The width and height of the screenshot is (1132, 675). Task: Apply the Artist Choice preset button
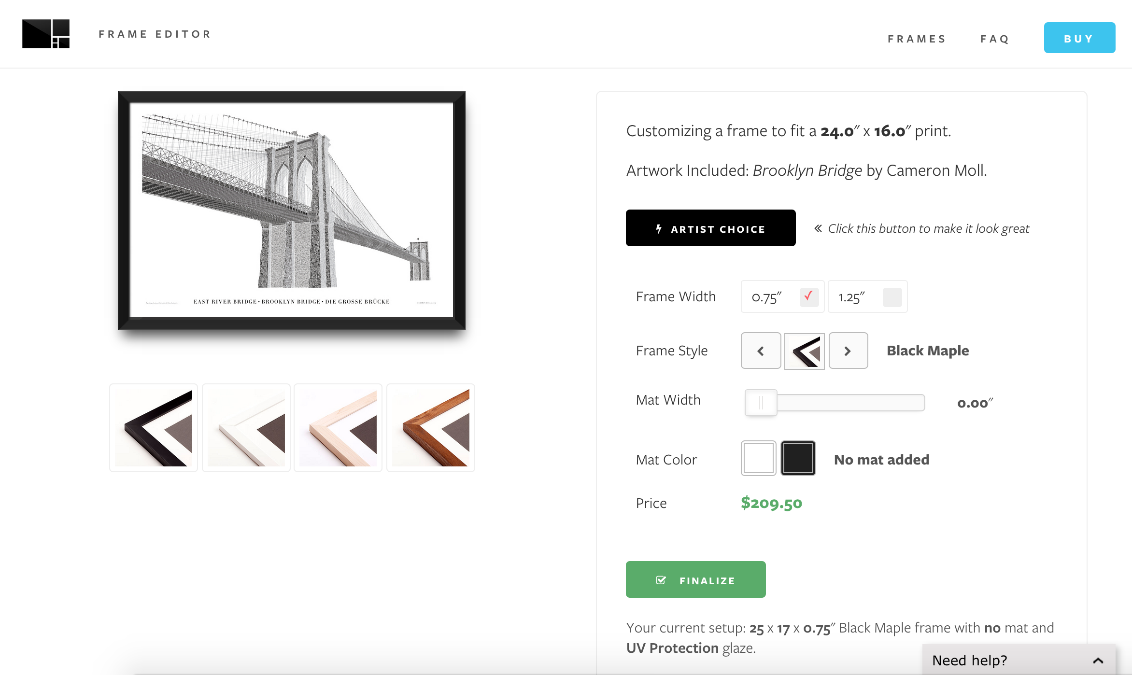[x=710, y=228]
